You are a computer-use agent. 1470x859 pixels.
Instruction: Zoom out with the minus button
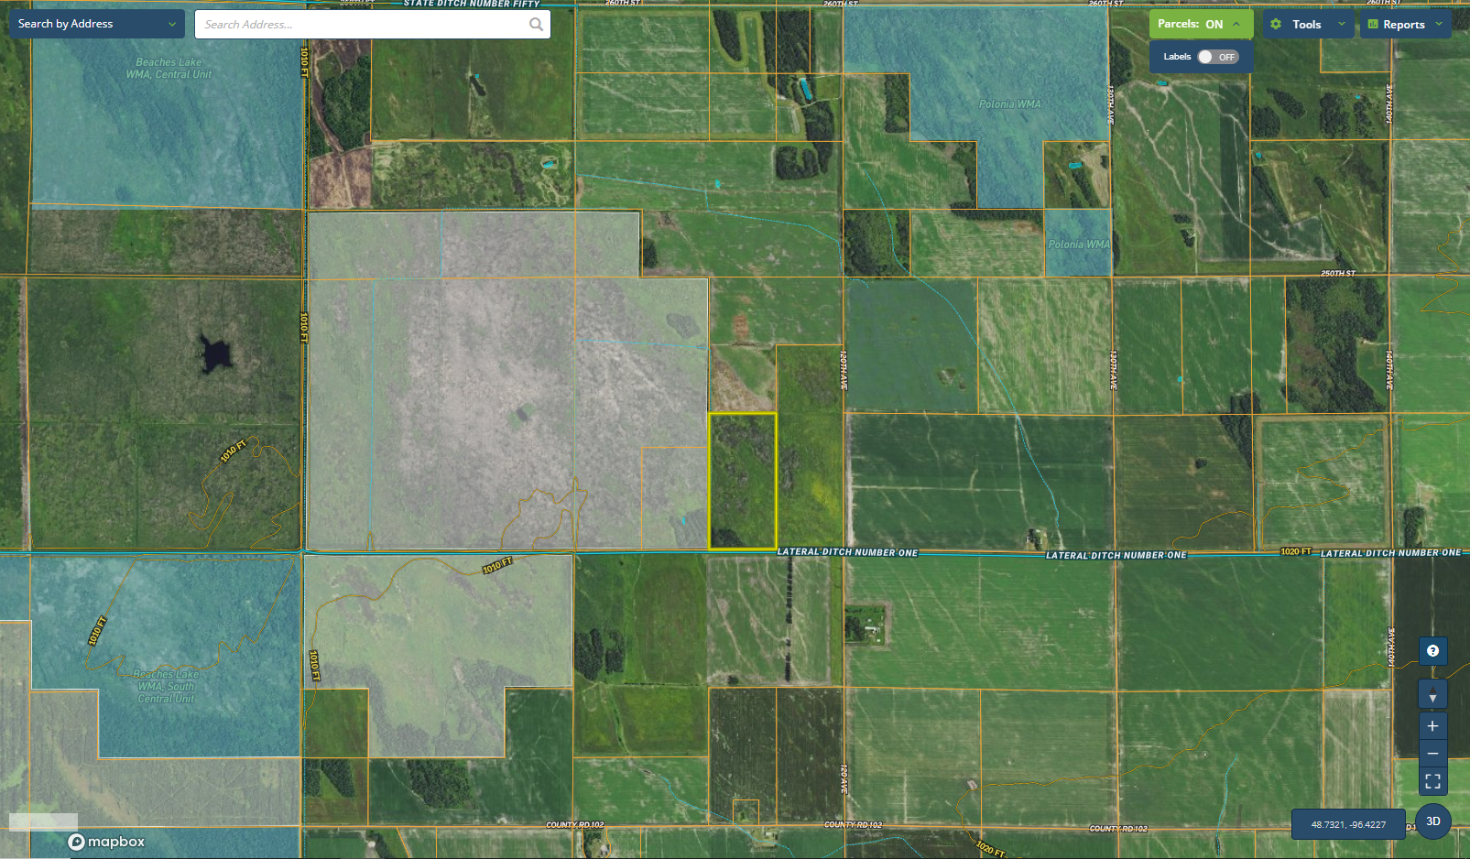[x=1432, y=754]
